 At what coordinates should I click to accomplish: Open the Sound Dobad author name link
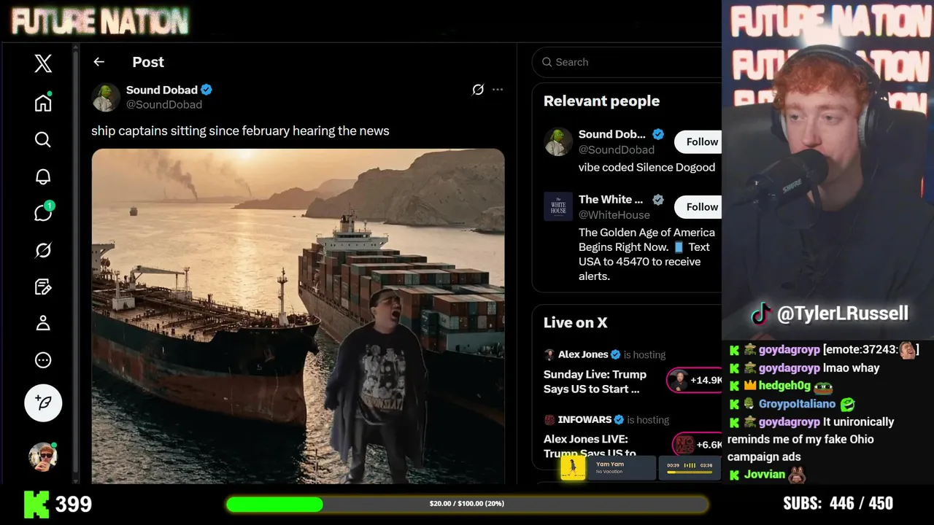[162, 90]
